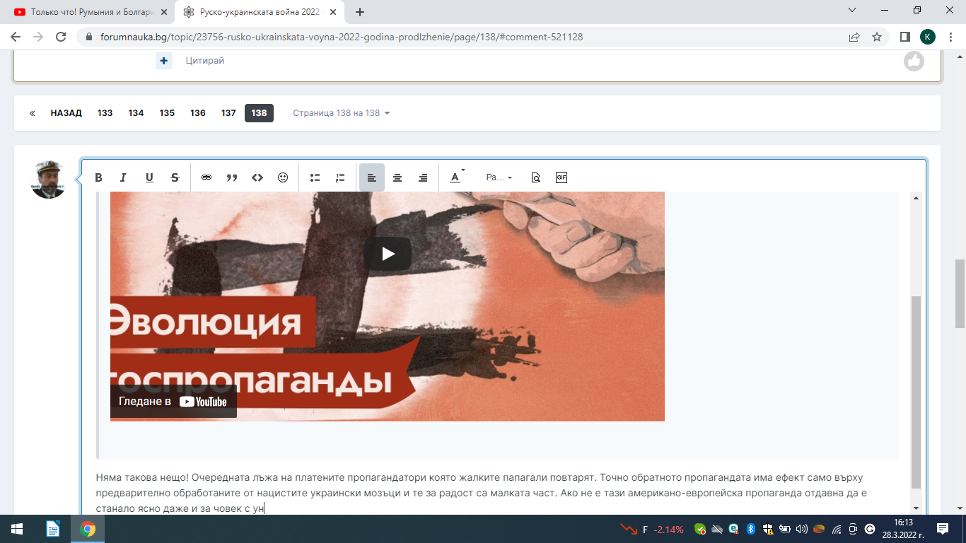Open the text color dropdown
This screenshot has height=543, width=966.
(457, 177)
